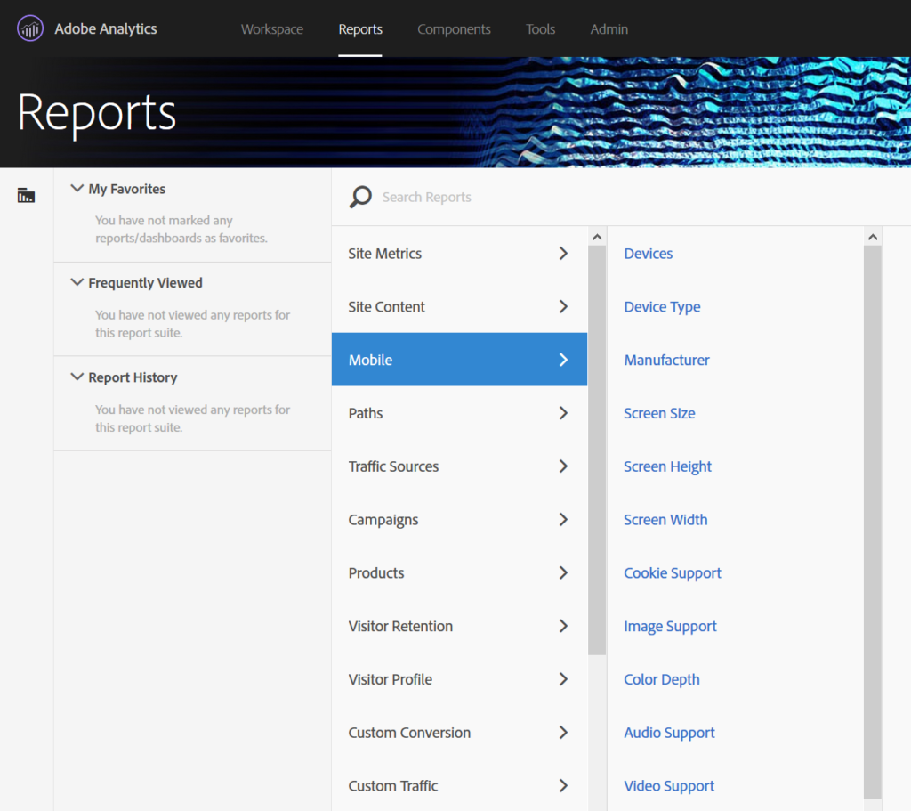Open the Workspace tab
The height and width of the screenshot is (811, 911).
pos(271,29)
